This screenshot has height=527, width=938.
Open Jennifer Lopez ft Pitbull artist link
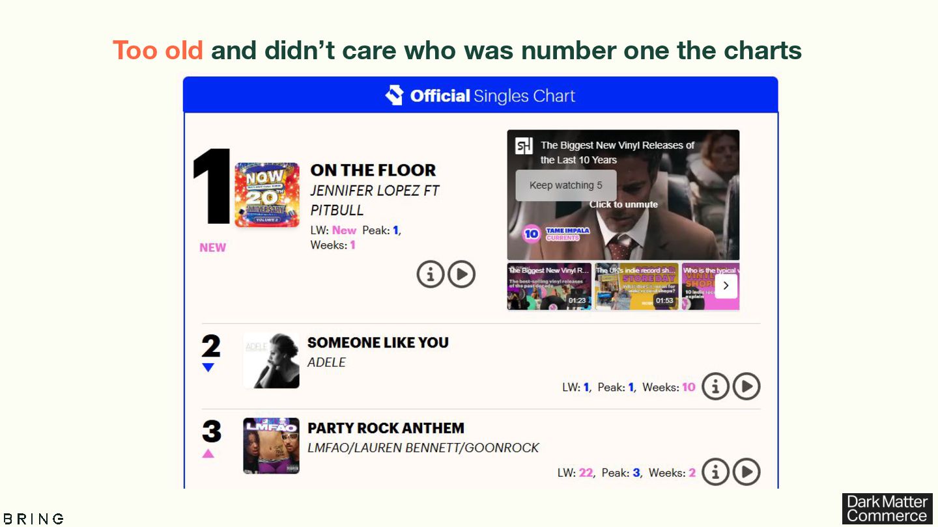point(375,200)
